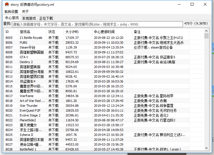
Task: Select the Evolve Stage 2 row
Action: pyautogui.click(x=104, y=115)
